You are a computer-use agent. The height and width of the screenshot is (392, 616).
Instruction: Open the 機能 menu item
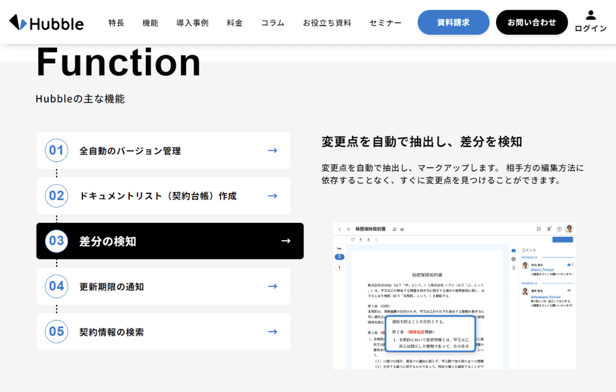pos(150,23)
